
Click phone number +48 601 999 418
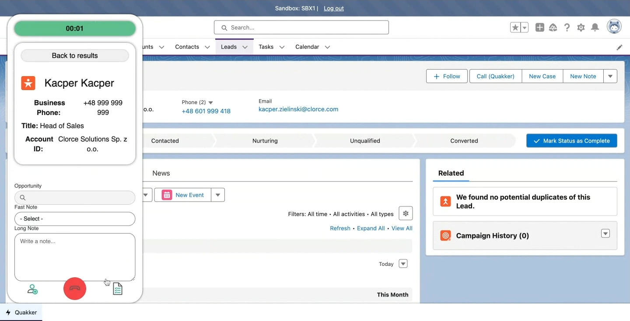tap(206, 111)
